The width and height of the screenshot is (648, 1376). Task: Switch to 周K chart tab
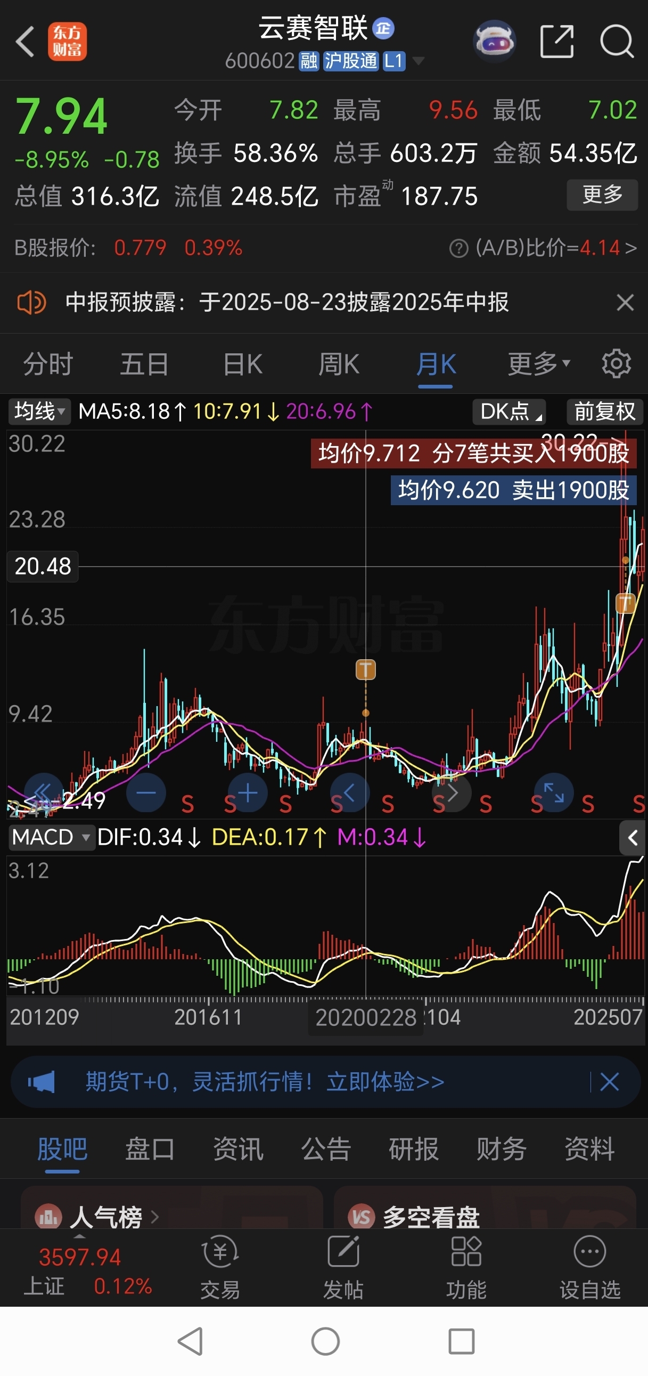pyautogui.click(x=339, y=365)
